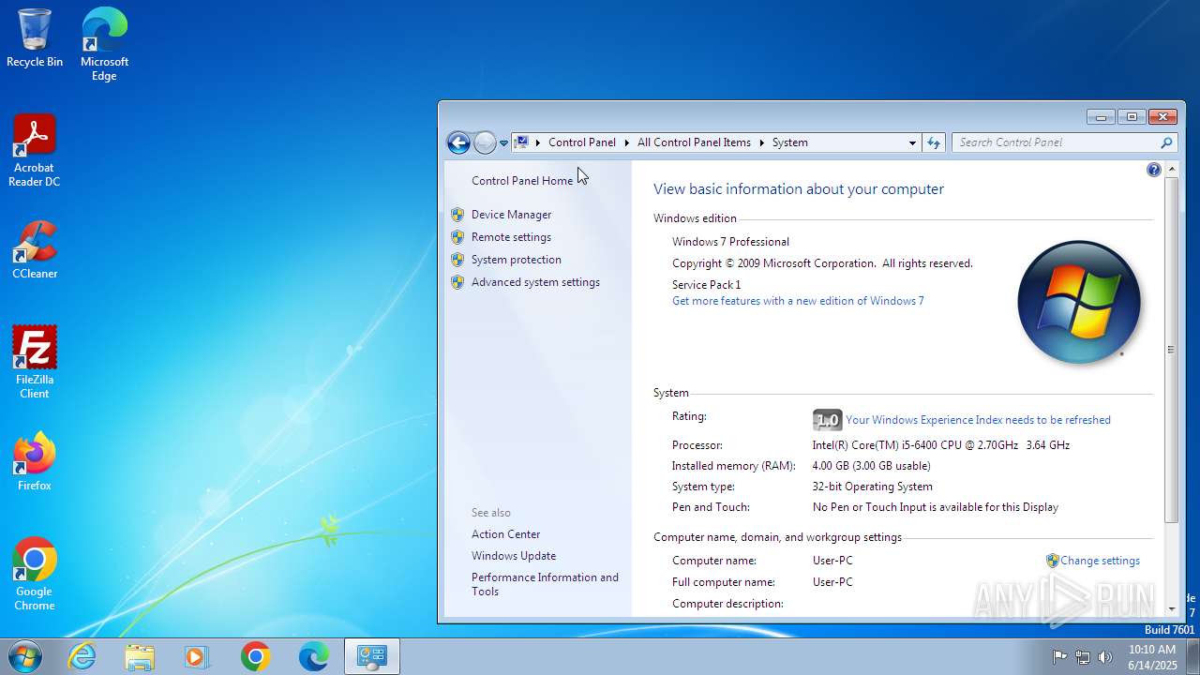Open the volume speaker tray icon
Viewport: 1200px width, 675px height.
tap(1105, 657)
